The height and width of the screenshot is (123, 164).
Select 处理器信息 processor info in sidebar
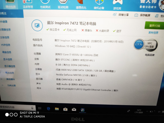(x=5, y=30)
